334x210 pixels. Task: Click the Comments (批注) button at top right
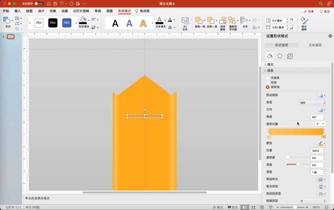pos(325,11)
